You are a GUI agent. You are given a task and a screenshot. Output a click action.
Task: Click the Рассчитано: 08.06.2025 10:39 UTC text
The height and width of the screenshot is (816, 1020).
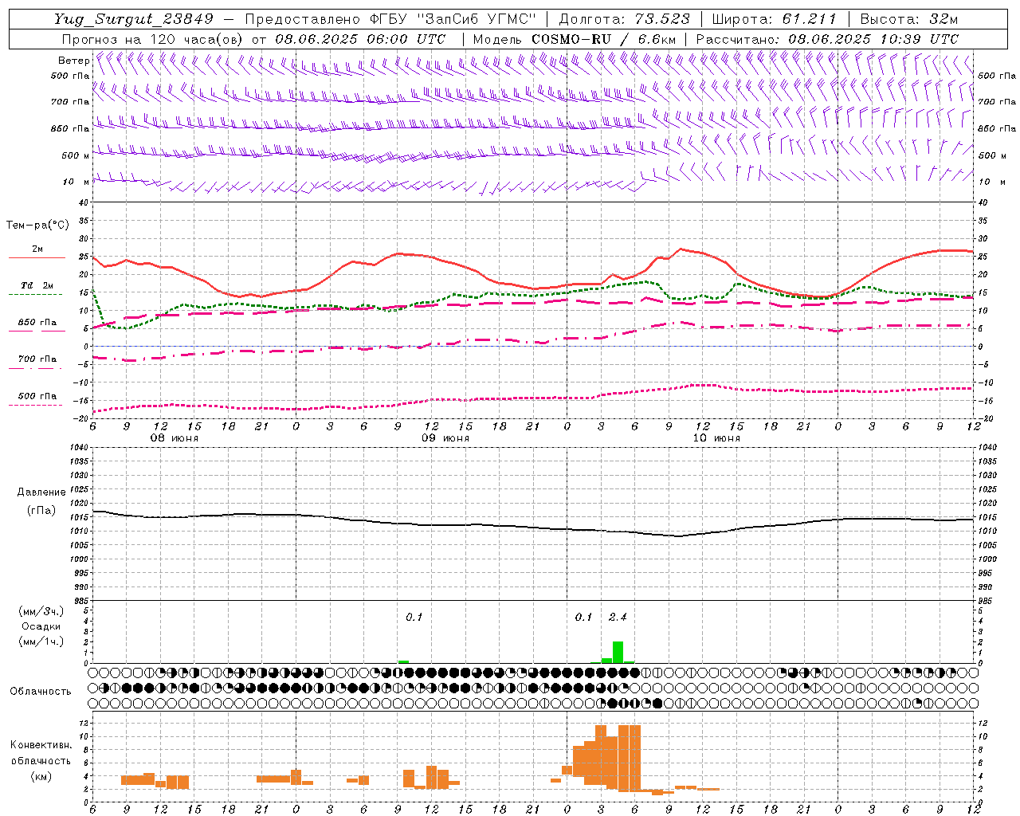[827, 39]
